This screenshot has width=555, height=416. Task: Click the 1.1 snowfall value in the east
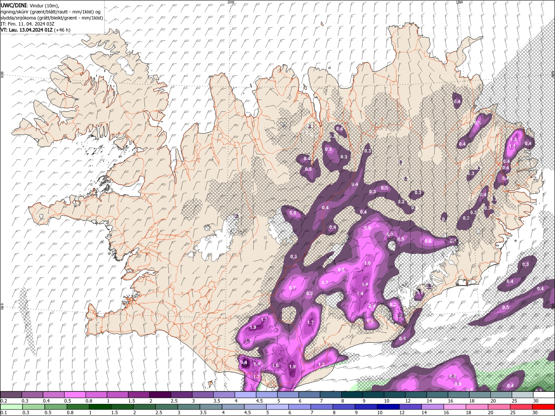point(512,147)
